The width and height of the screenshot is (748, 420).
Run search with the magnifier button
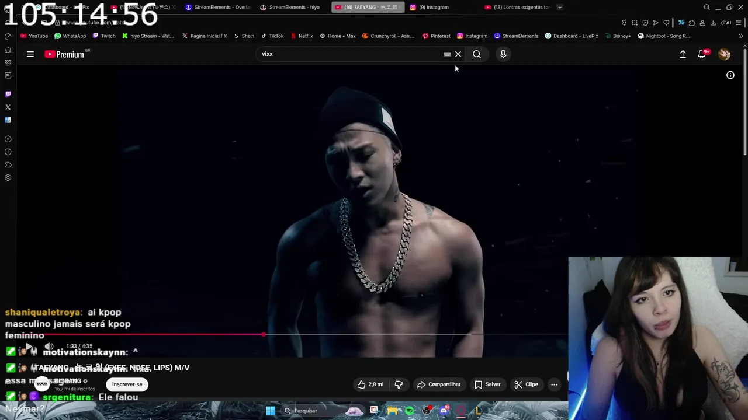(x=477, y=54)
